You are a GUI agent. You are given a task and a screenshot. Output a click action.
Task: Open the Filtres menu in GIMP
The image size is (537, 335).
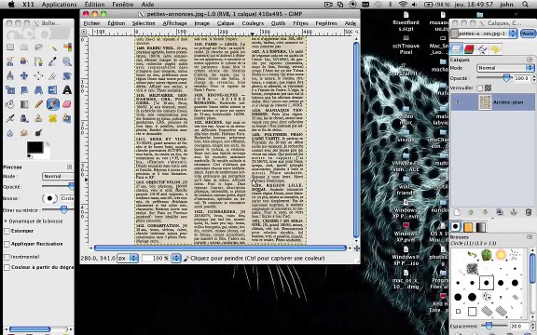pos(300,23)
